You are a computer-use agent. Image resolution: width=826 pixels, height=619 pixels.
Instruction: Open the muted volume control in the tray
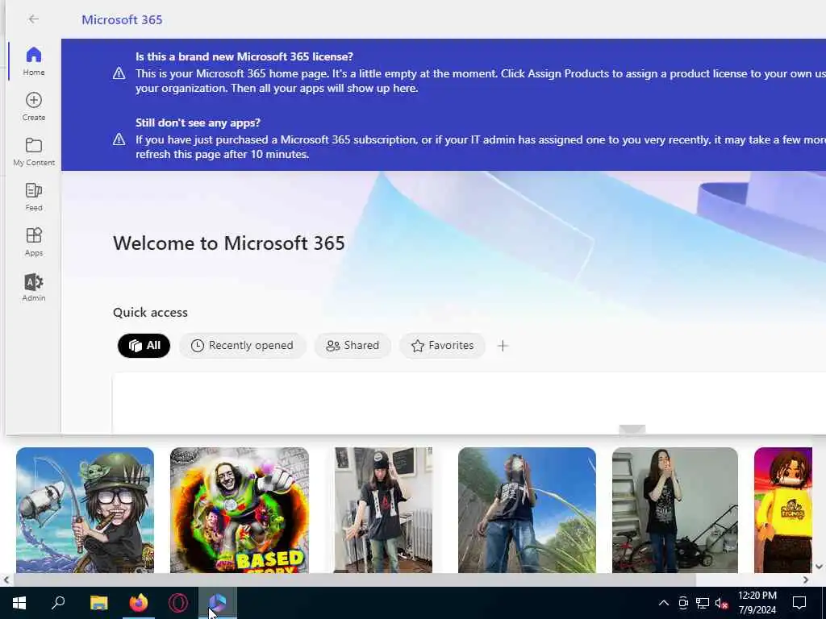pos(721,603)
